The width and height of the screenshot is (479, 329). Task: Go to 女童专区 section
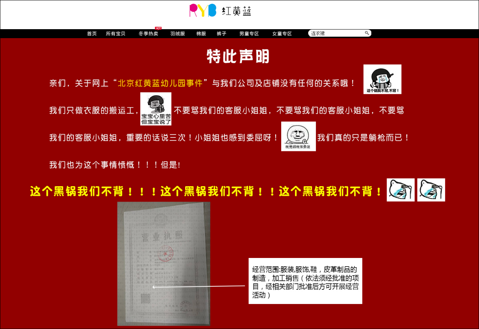point(282,34)
